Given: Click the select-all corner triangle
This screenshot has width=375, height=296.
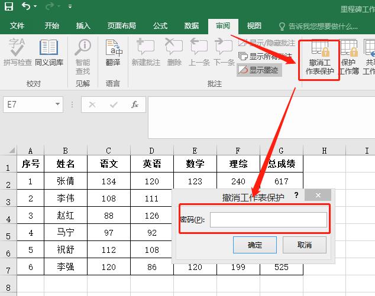Looking at the screenshot, I should [11, 150].
